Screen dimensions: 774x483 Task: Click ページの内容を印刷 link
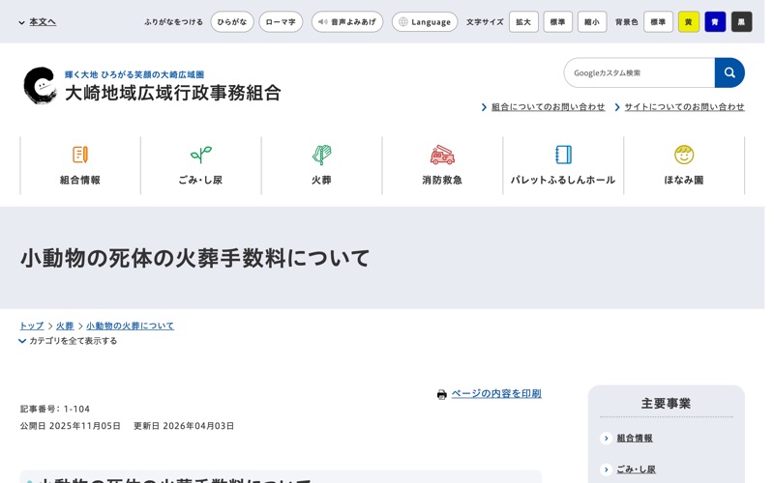pyautogui.click(x=496, y=394)
